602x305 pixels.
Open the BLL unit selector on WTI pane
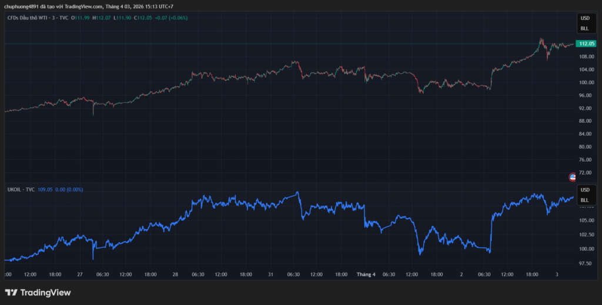[584, 28]
